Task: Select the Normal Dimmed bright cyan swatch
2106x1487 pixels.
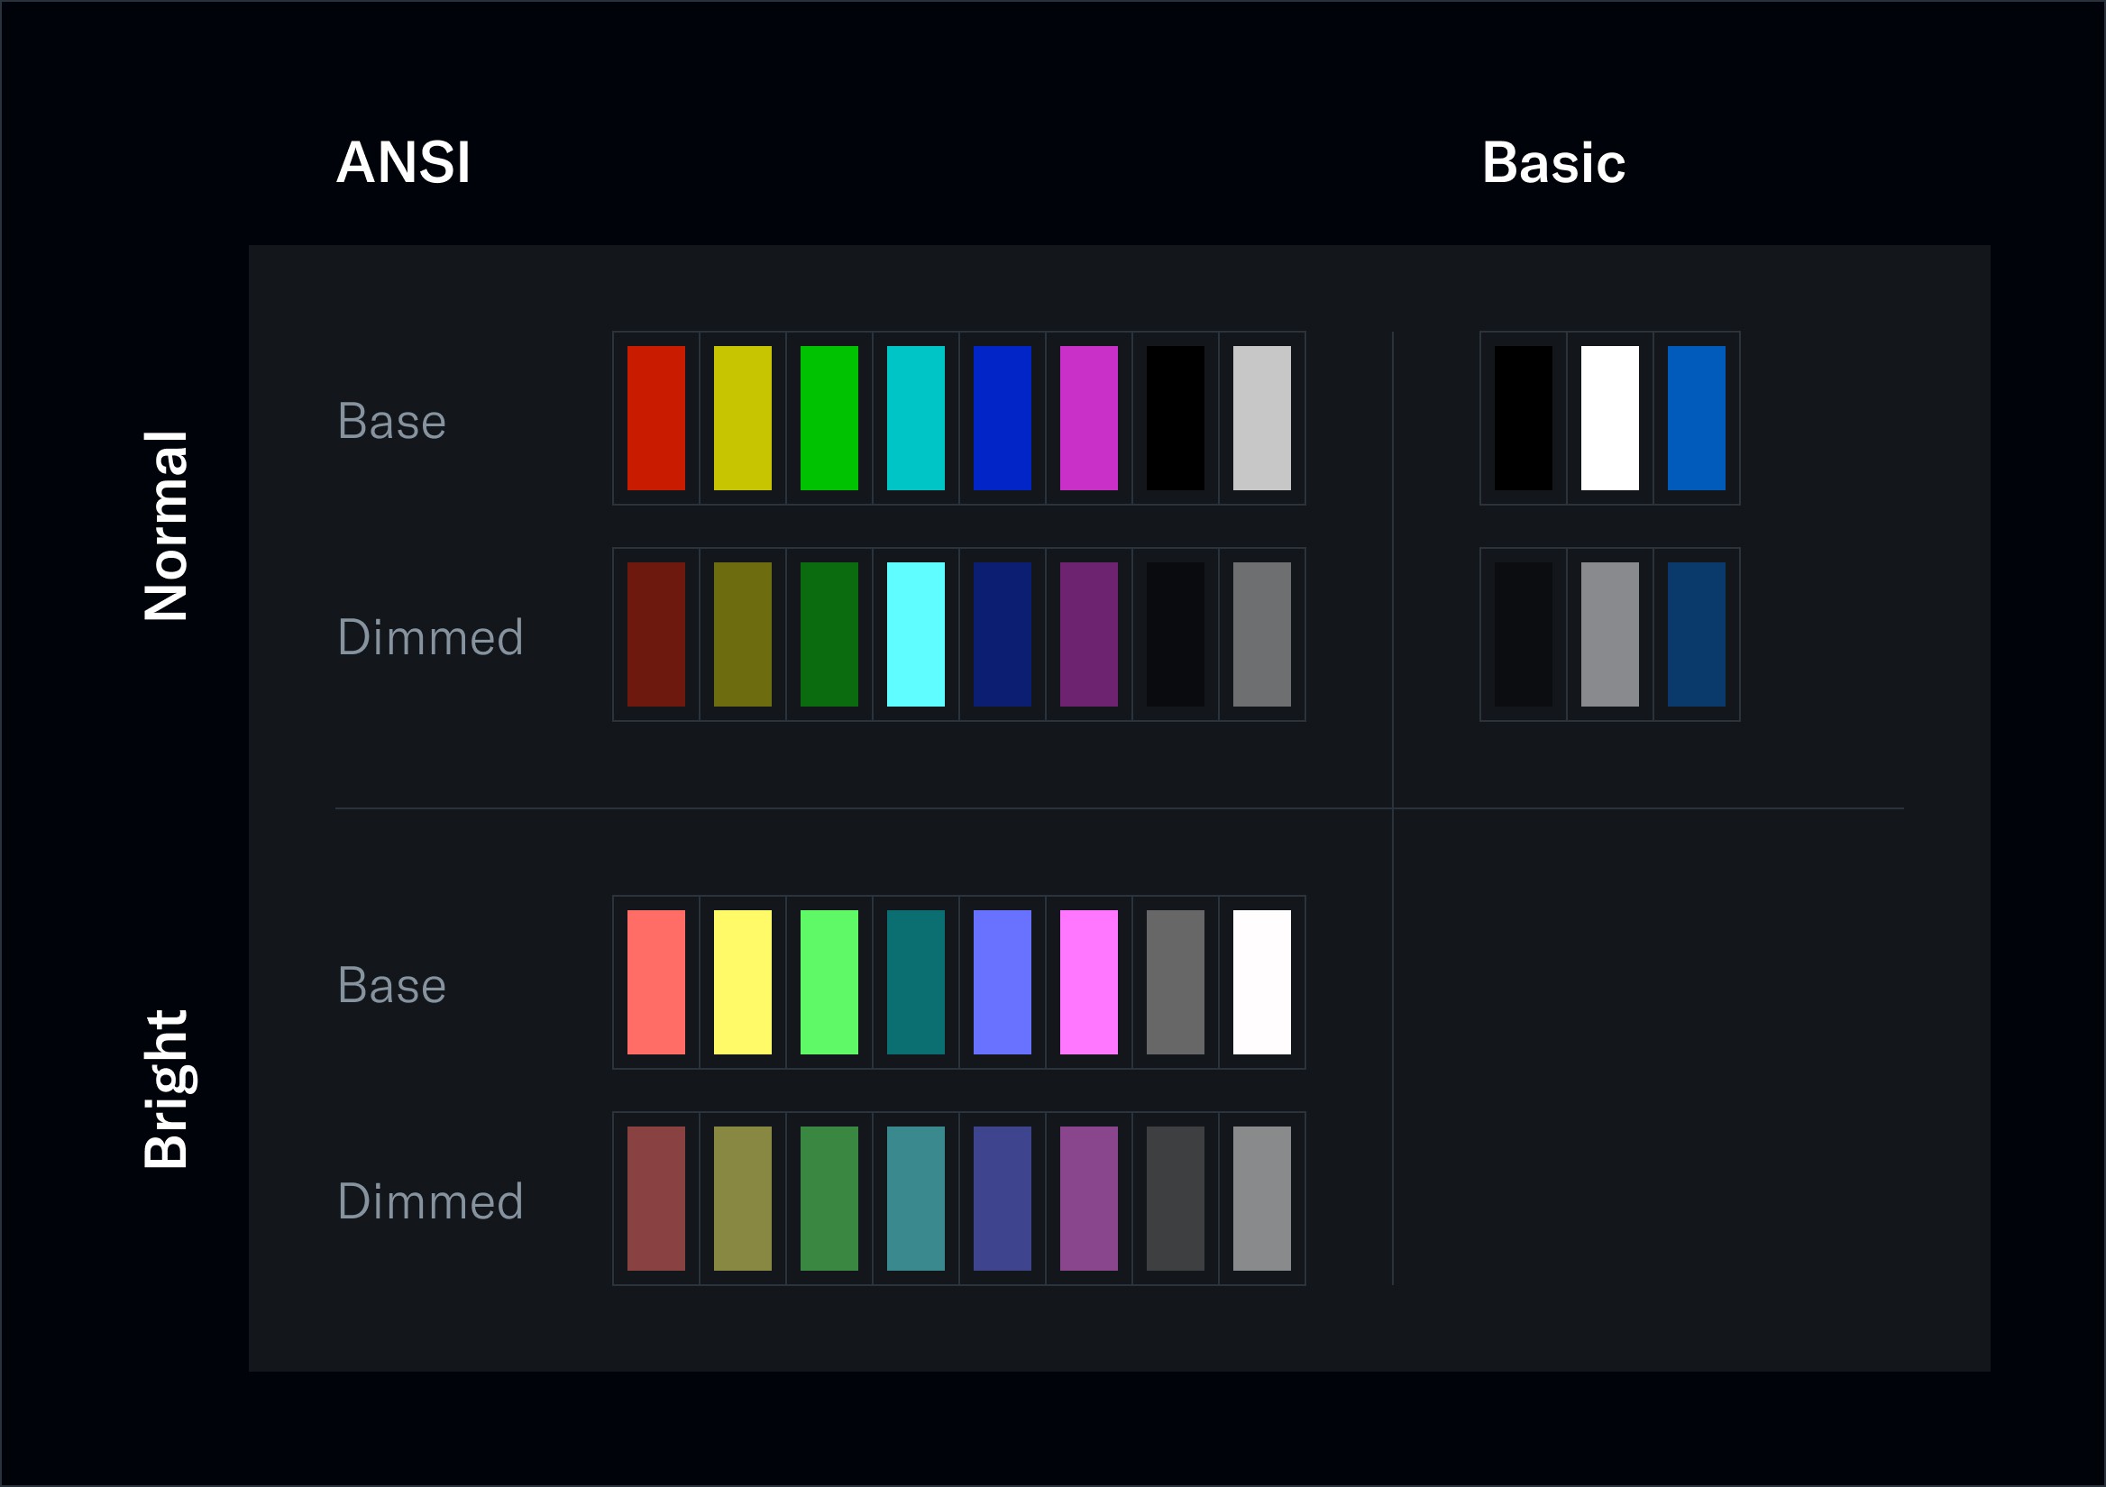Action: click(915, 634)
